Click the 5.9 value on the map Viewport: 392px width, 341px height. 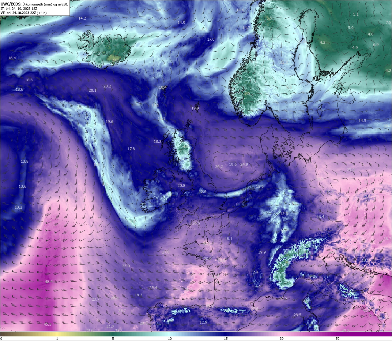pos(351,28)
